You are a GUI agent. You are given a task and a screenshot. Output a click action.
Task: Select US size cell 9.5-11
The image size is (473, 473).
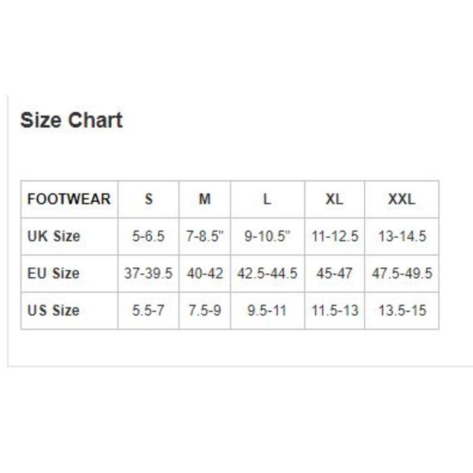coord(268,311)
